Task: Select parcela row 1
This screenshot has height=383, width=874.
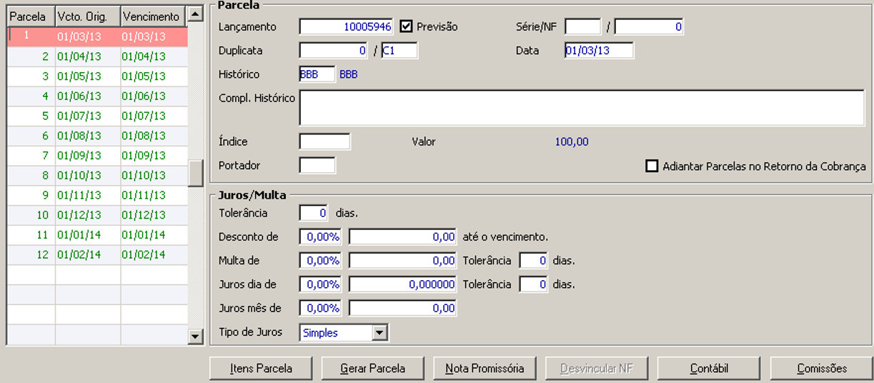Action: point(97,36)
